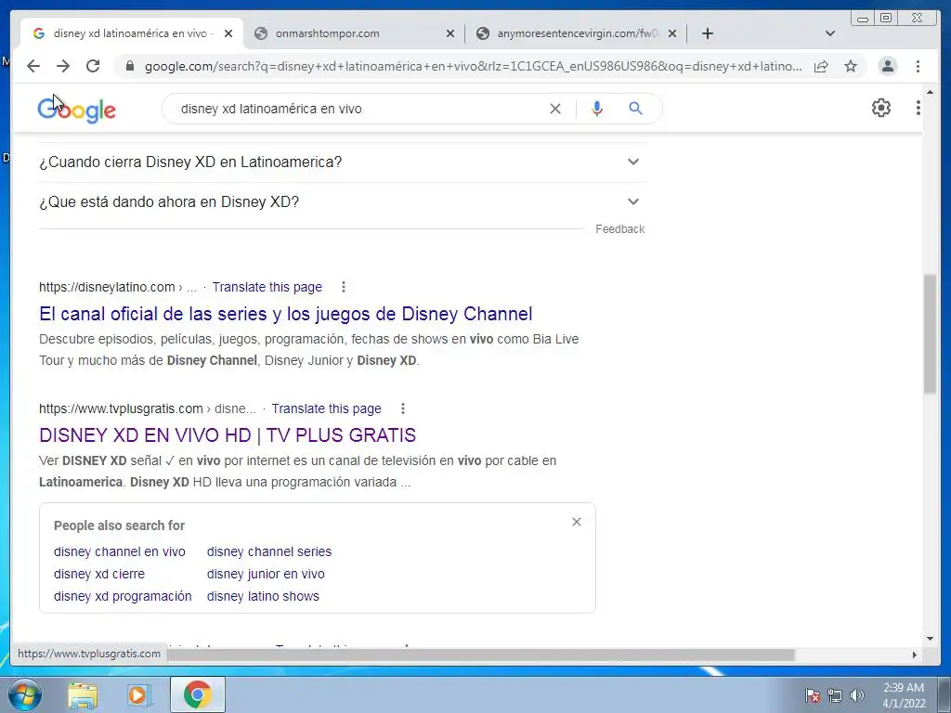Search for disney channel en vivo

tap(120, 551)
